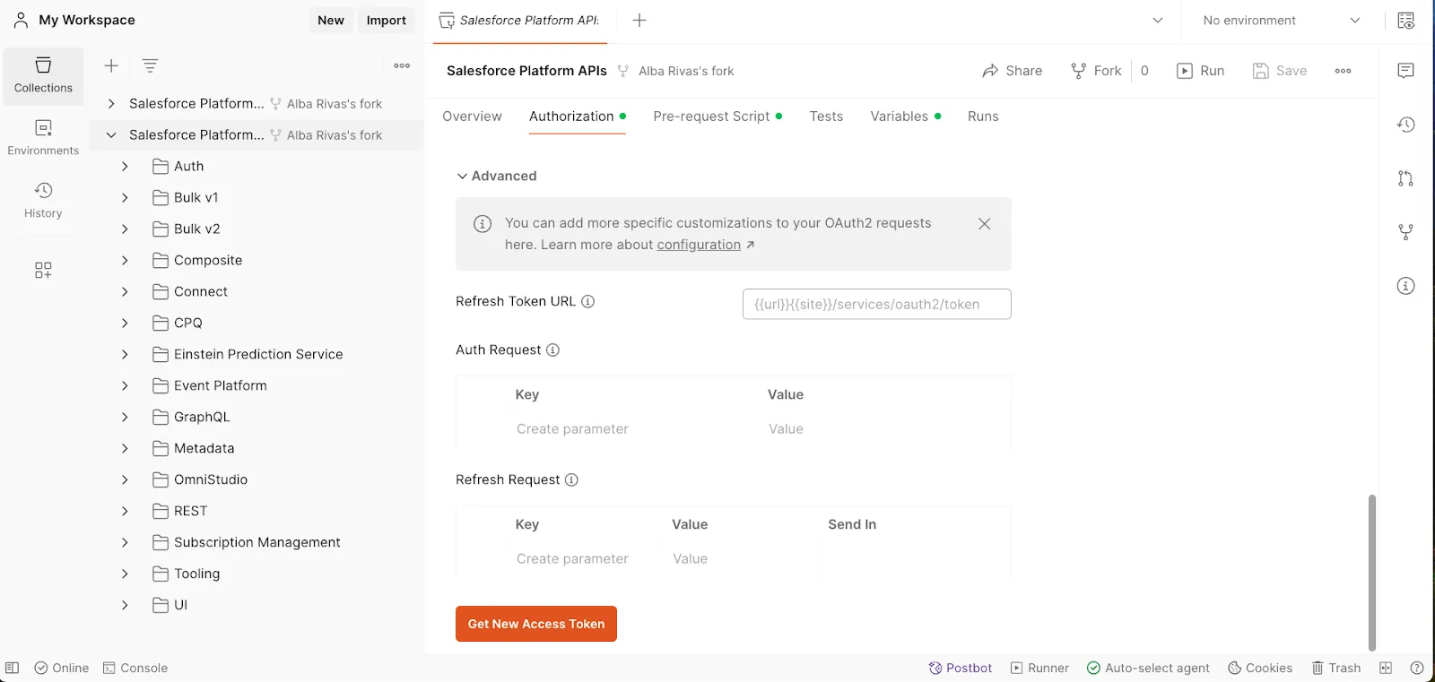The image size is (1435, 682).
Task: Open the configuration documentation link
Action: coord(699,245)
